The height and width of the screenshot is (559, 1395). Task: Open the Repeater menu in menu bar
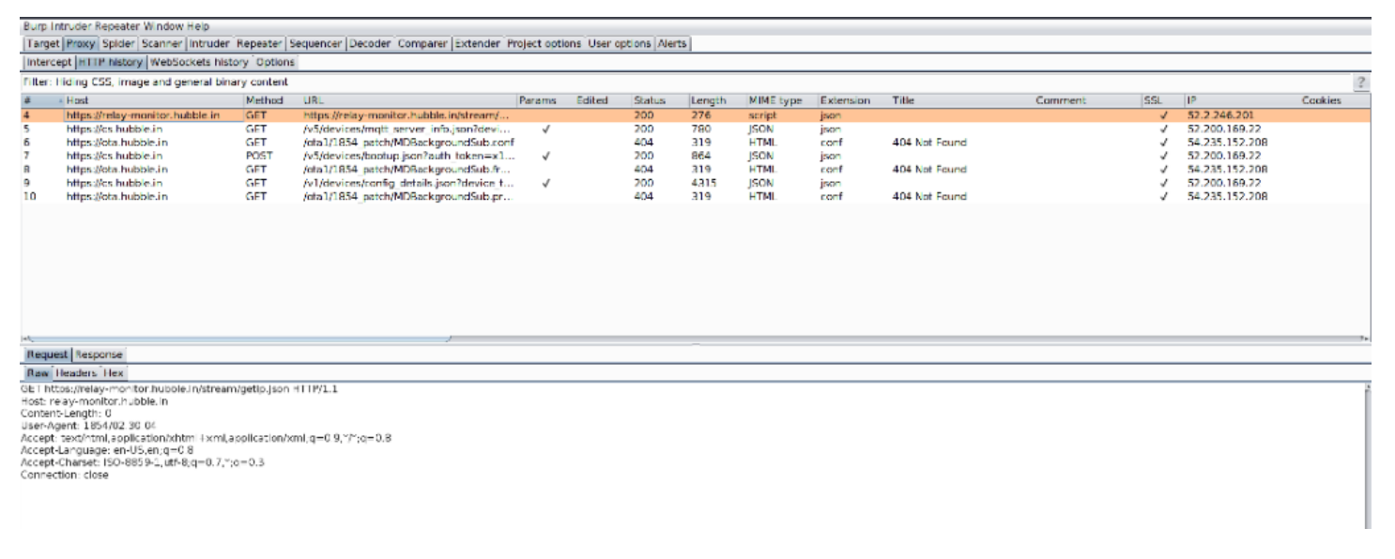(116, 26)
